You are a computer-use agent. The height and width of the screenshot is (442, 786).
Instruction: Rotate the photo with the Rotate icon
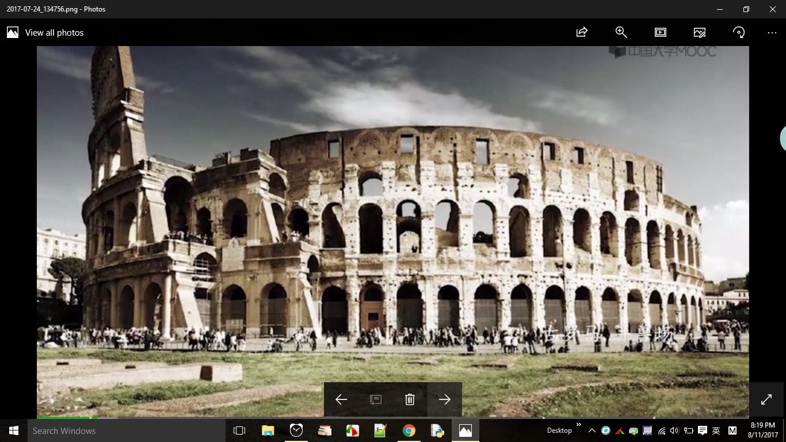tap(739, 32)
